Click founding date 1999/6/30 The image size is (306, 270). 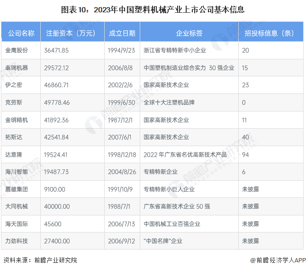pos(121,102)
